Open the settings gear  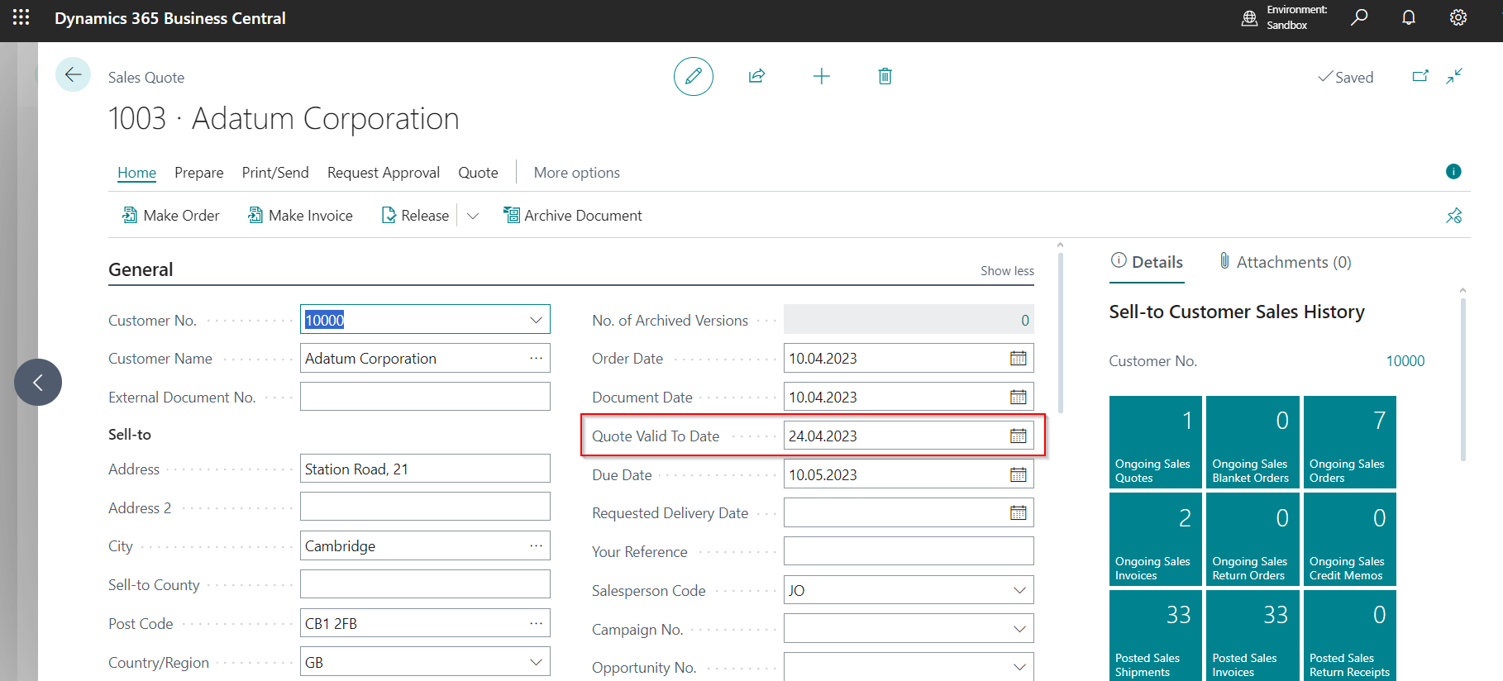pyautogui.click(x=1458, y=17)
